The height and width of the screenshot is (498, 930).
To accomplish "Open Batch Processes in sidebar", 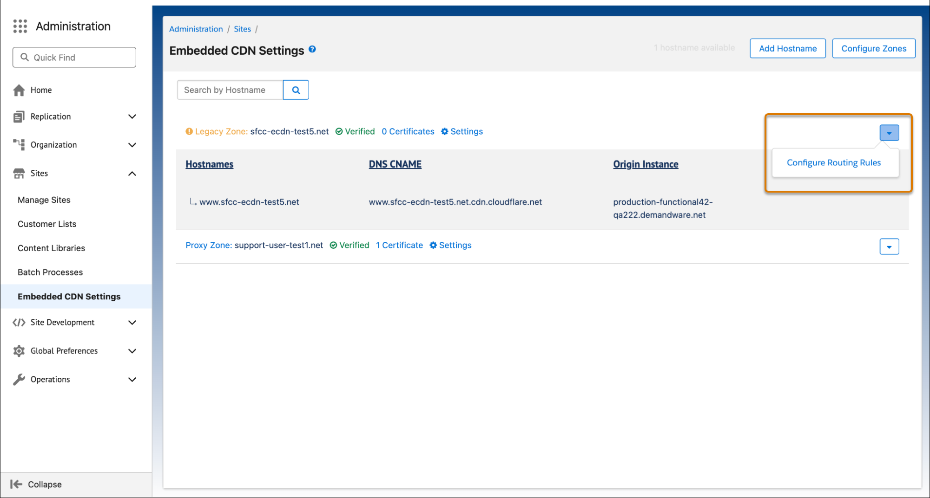I will coord(50,272).
